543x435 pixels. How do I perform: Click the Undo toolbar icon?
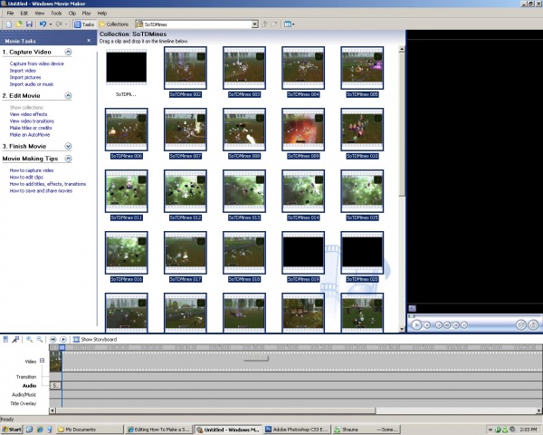tap(43, 24)
